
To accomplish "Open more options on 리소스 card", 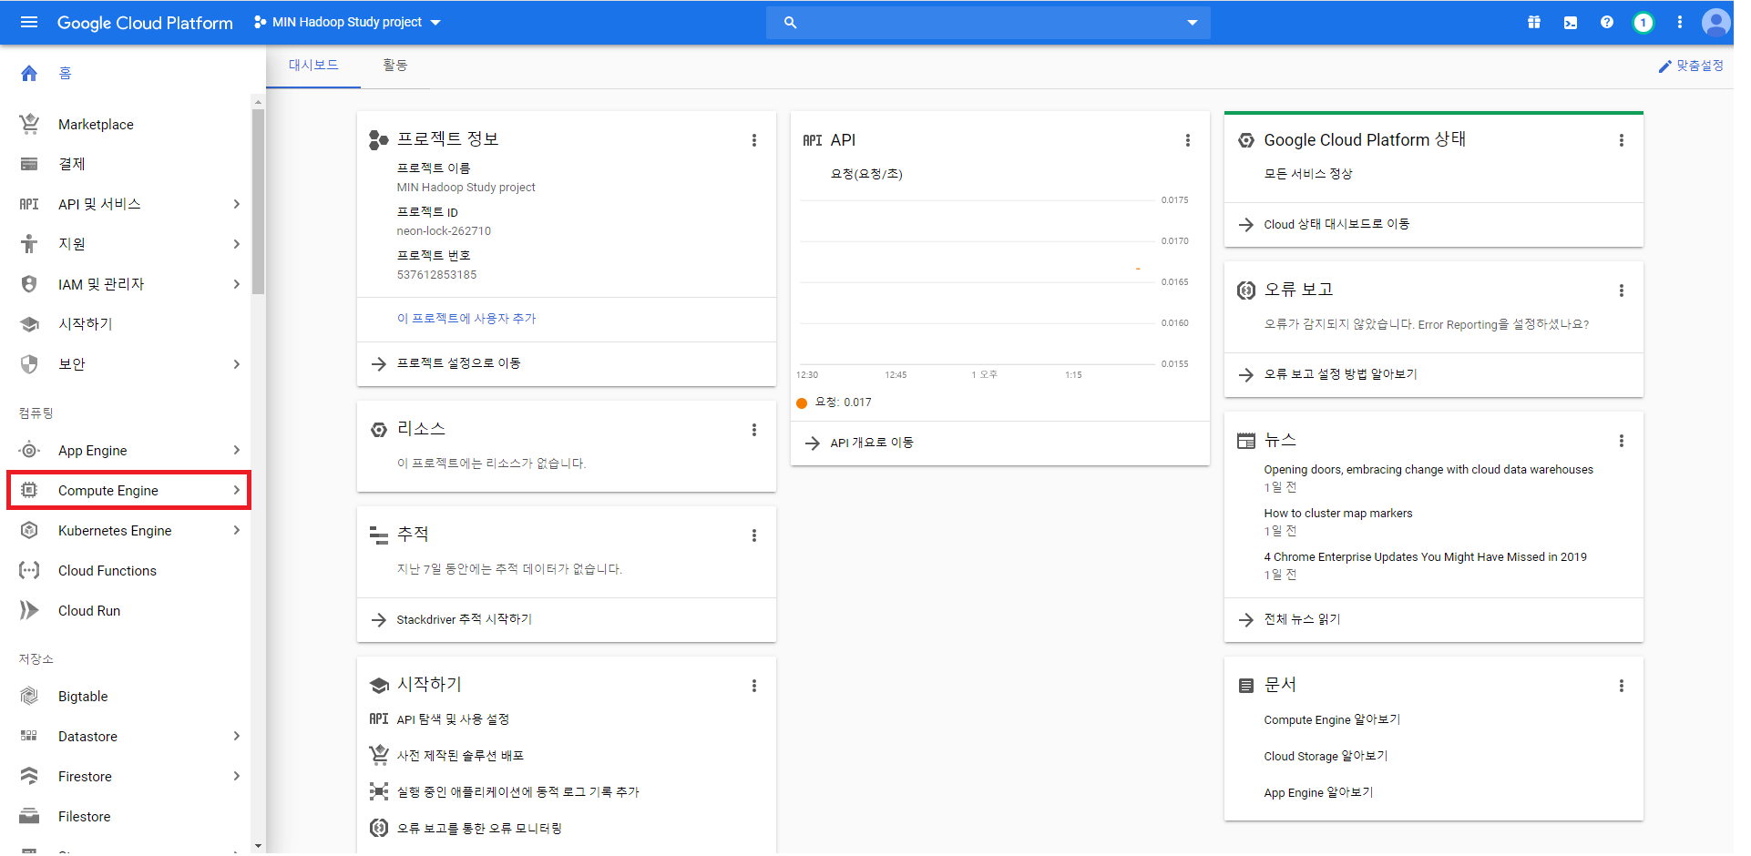I will pos(754,430).
